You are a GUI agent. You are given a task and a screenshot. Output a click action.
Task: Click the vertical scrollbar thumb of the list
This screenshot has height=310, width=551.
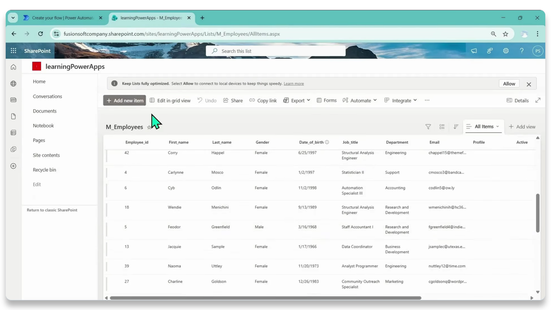click(538, 213)
